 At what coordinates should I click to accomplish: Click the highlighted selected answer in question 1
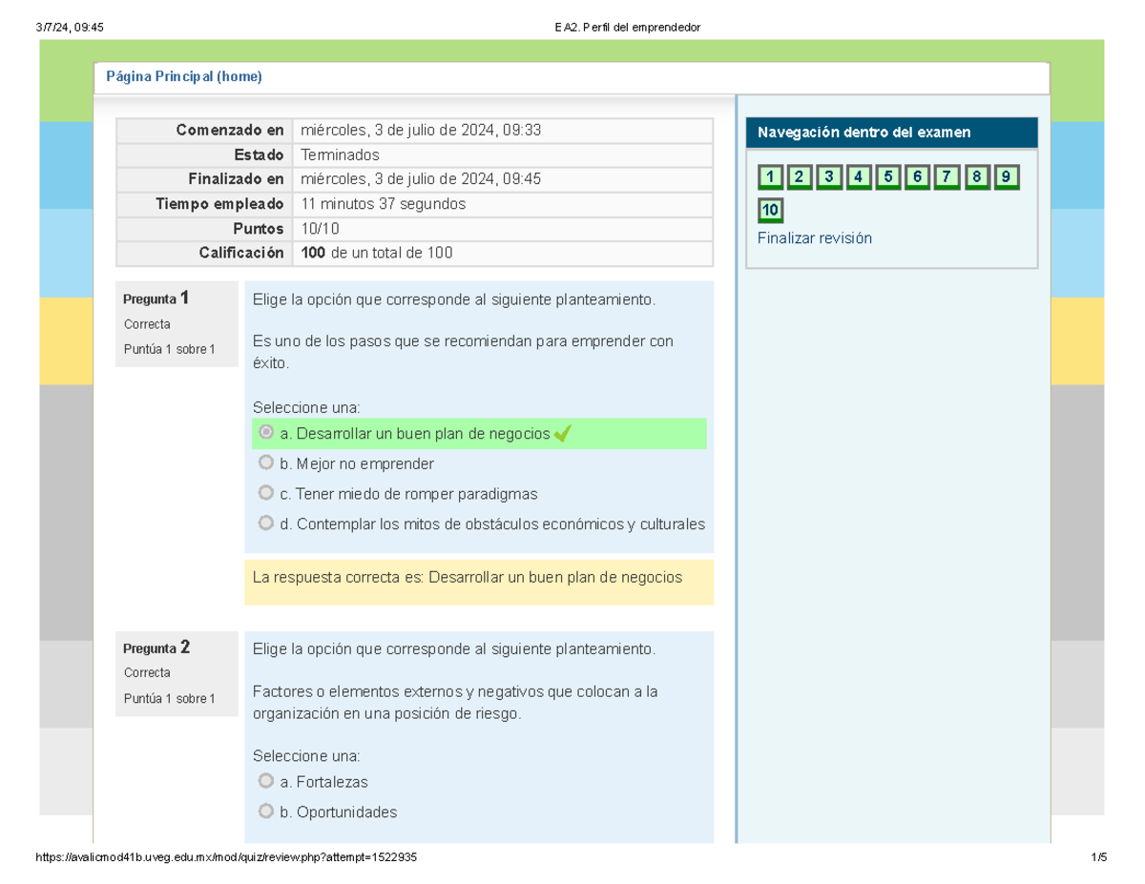point(415,432)
